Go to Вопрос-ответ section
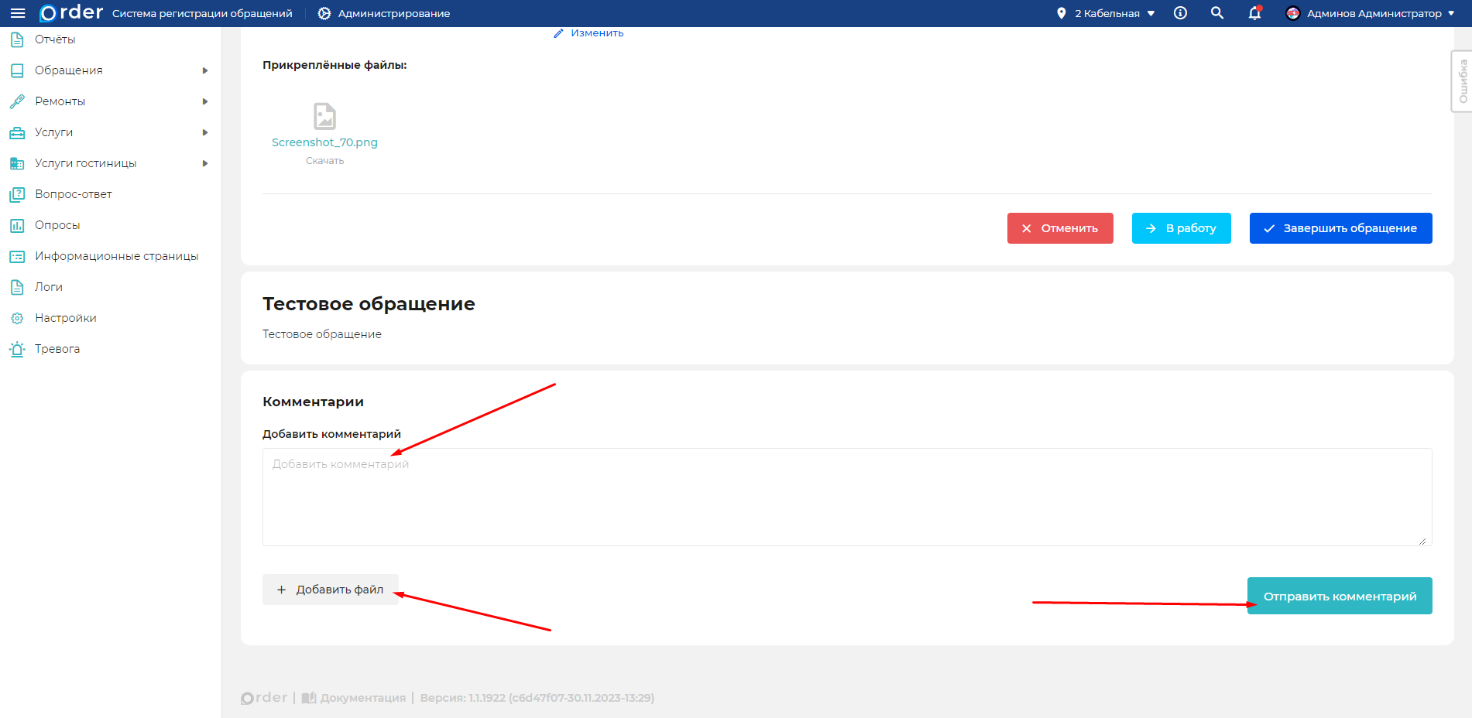Screen dimensions: 1472x718 pyautogui.click(x=74, y=194)
